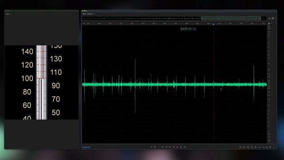Zoom out full on all axes
This screenshot has width=284, height=160.
tap(256, 147)
